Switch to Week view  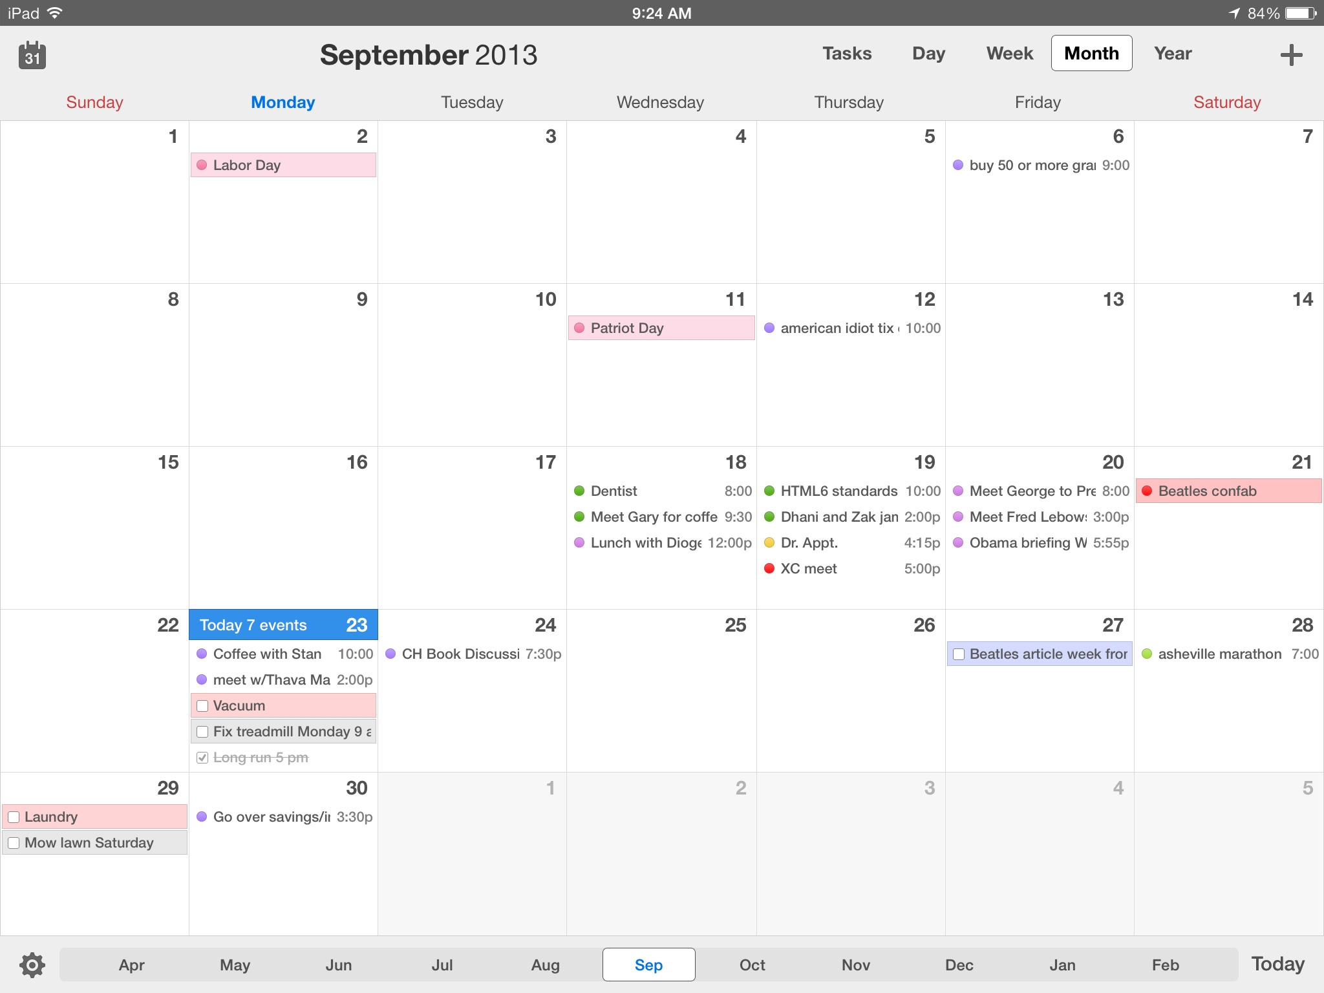tap(1009, 54)
